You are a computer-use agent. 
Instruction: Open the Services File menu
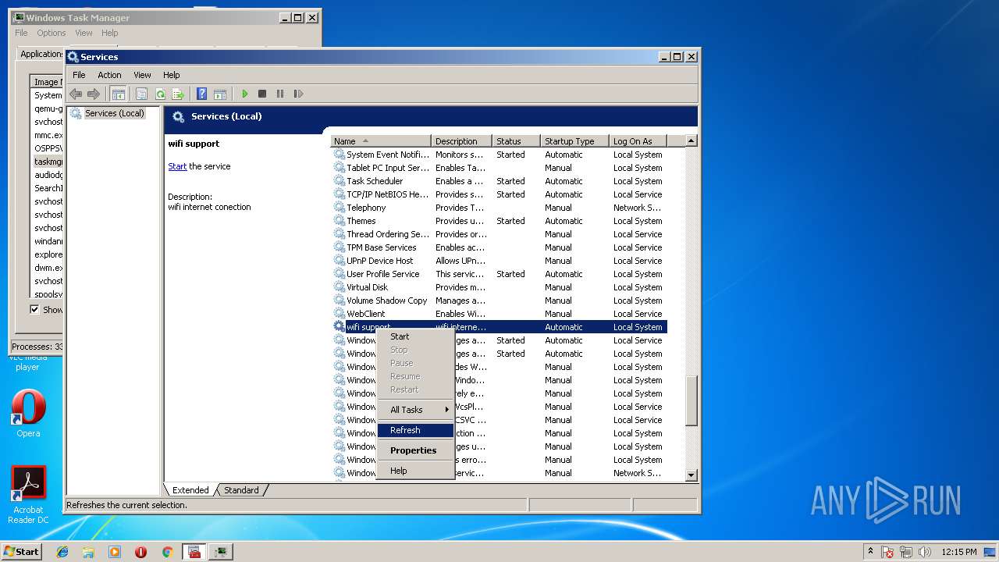pos(79,75)
